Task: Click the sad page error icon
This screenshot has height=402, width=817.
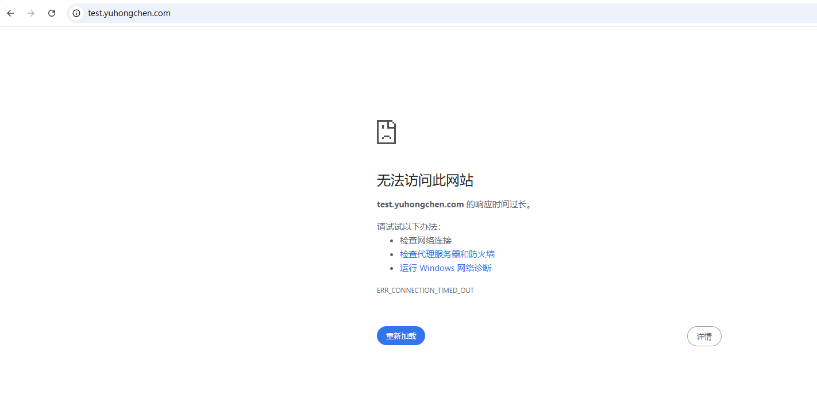Action: click(x=386, y=132)
